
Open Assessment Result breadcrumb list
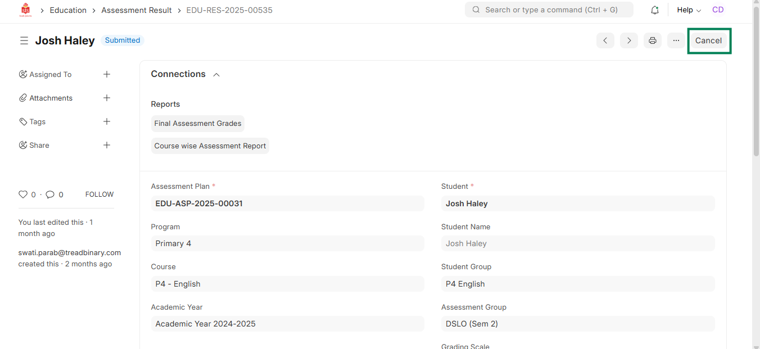coord(137,10)
